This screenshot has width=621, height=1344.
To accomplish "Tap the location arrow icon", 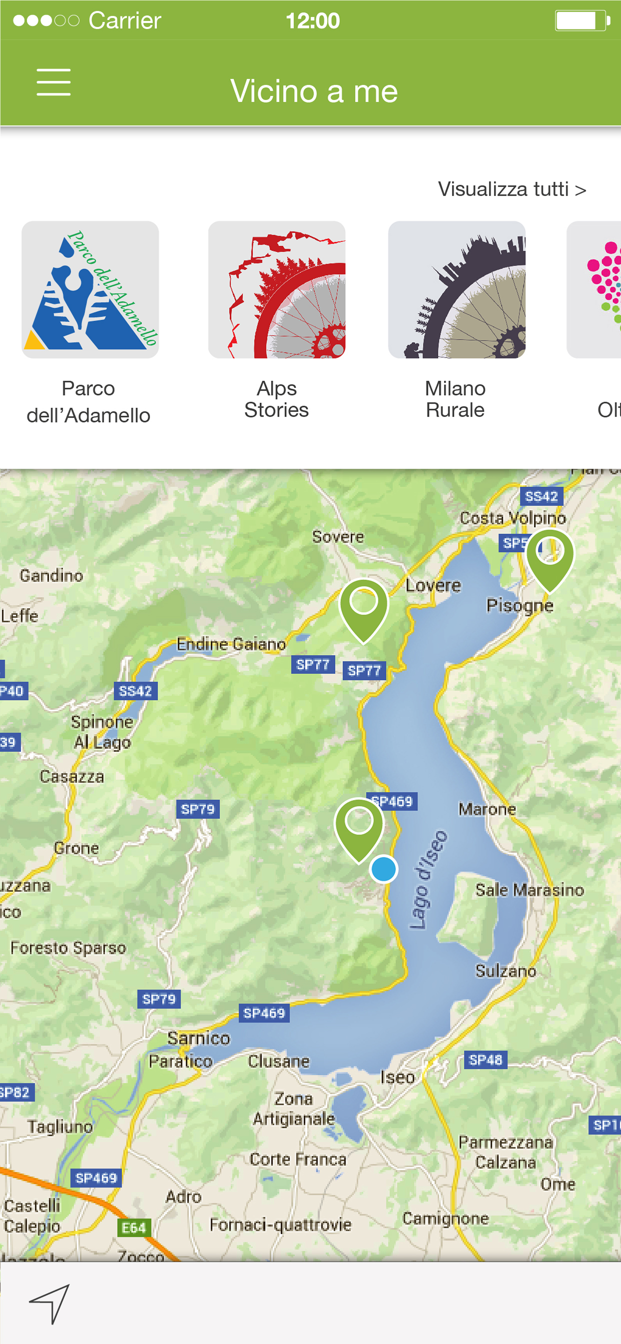I will 49,1303.
